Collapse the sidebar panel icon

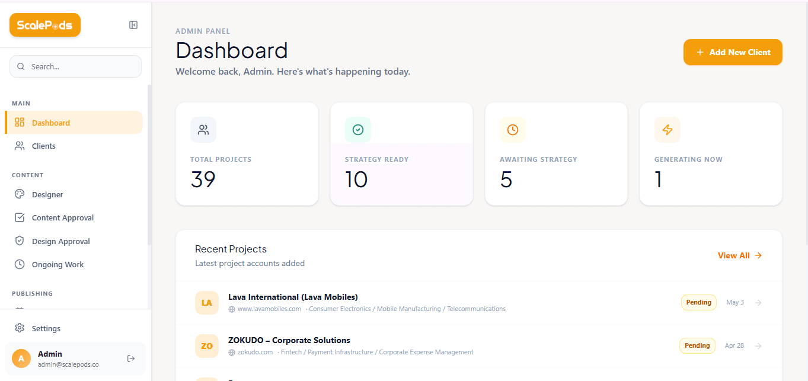[133, 25]
